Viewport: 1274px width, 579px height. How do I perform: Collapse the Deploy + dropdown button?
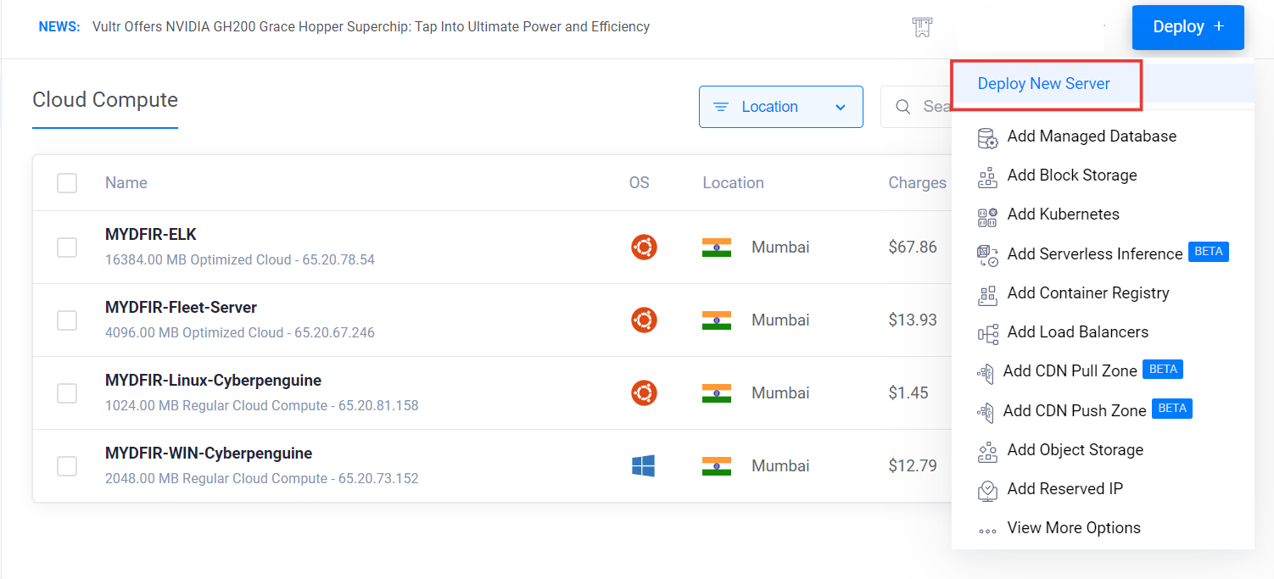point(1188,27)
